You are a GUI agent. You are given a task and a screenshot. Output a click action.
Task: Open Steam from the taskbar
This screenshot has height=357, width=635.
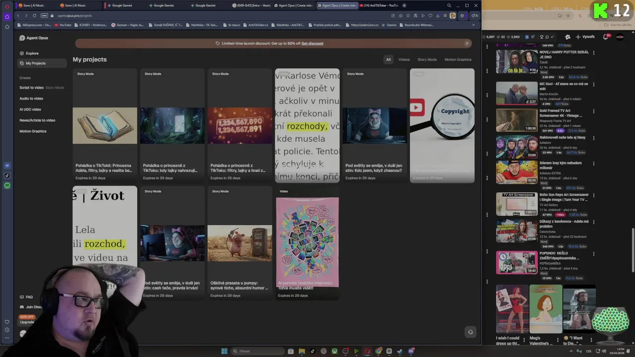coord(400,351)
